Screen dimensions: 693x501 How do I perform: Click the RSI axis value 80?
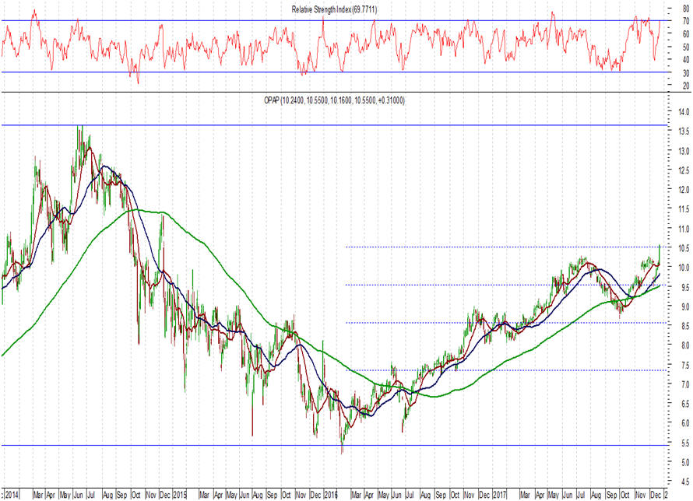point(686,9)
